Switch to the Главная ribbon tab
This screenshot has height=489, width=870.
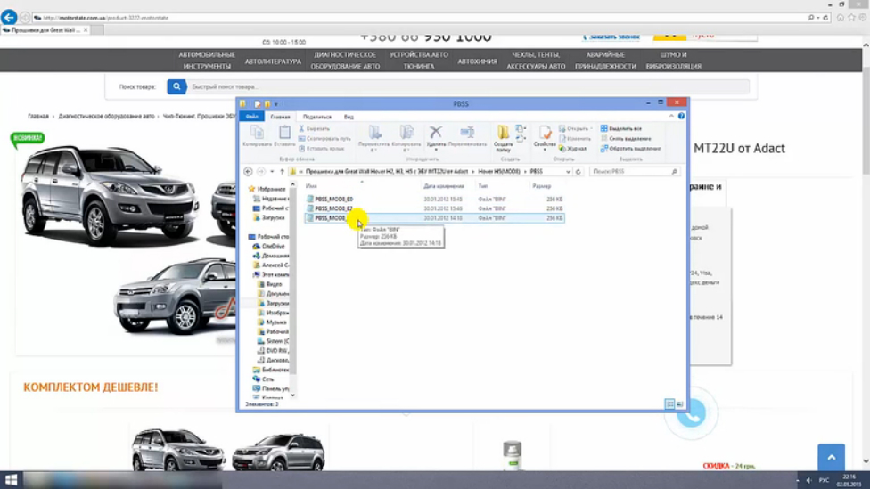280,117
